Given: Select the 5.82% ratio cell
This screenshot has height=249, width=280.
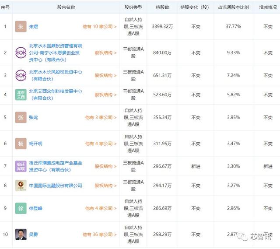Looking at the screenshot, I should pyautogui.click(x=233, y=95).
